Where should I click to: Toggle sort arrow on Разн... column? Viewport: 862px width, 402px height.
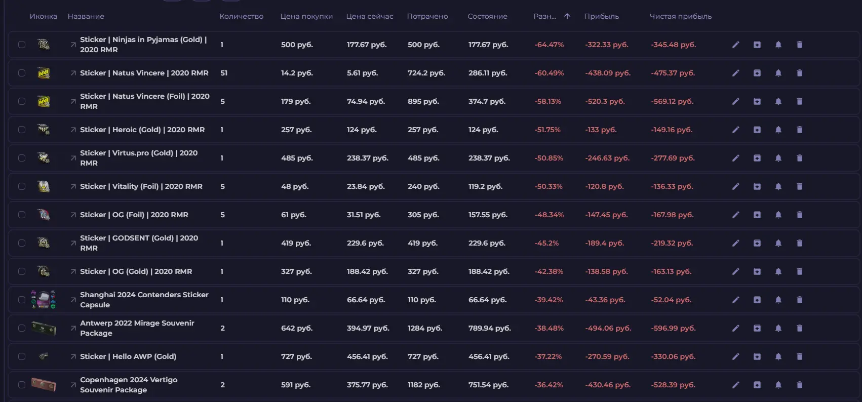point(567,16)
